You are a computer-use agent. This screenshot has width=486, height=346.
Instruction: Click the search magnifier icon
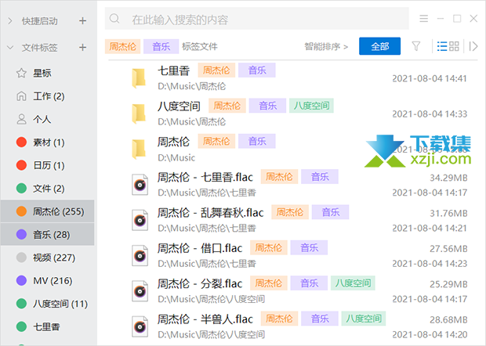114,19
